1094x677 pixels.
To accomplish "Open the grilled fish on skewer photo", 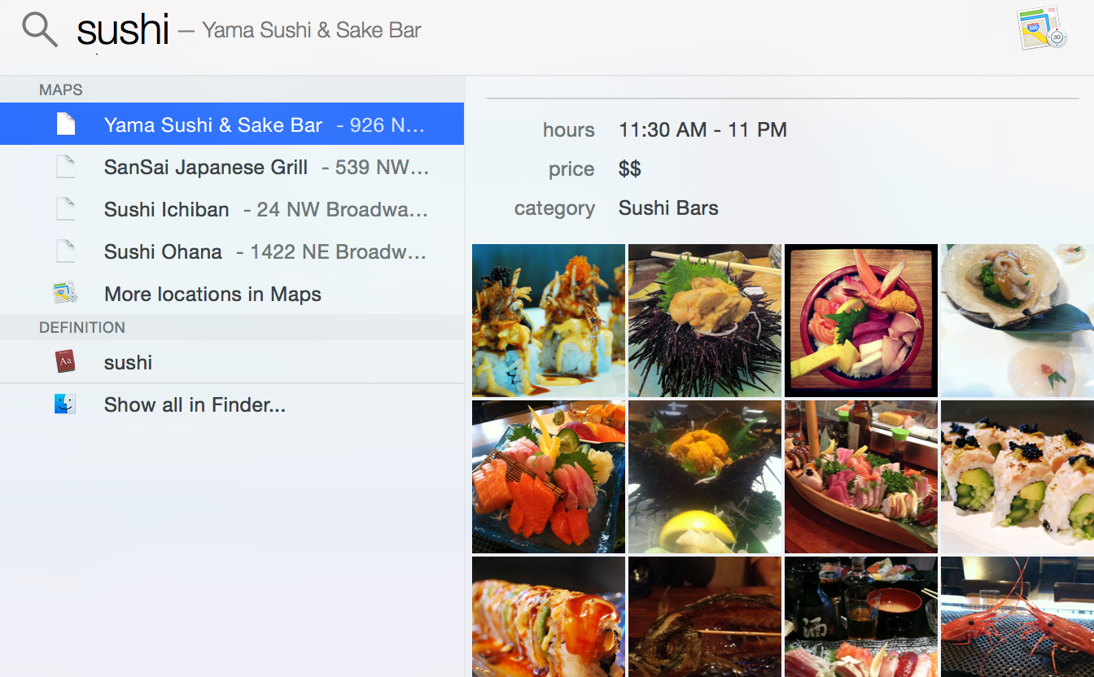I will [x=705, y=617].
